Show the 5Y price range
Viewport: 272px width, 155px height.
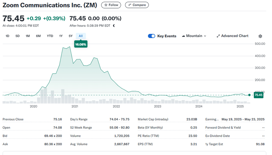tap(71, 36)
